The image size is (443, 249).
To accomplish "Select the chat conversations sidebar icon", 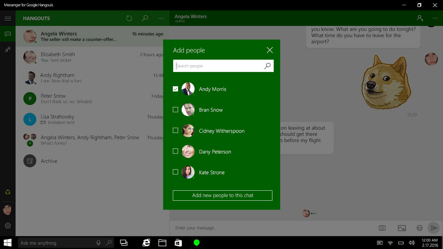I will (x=8, y=34).
